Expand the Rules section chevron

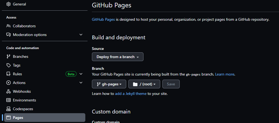tap(81, 74)
